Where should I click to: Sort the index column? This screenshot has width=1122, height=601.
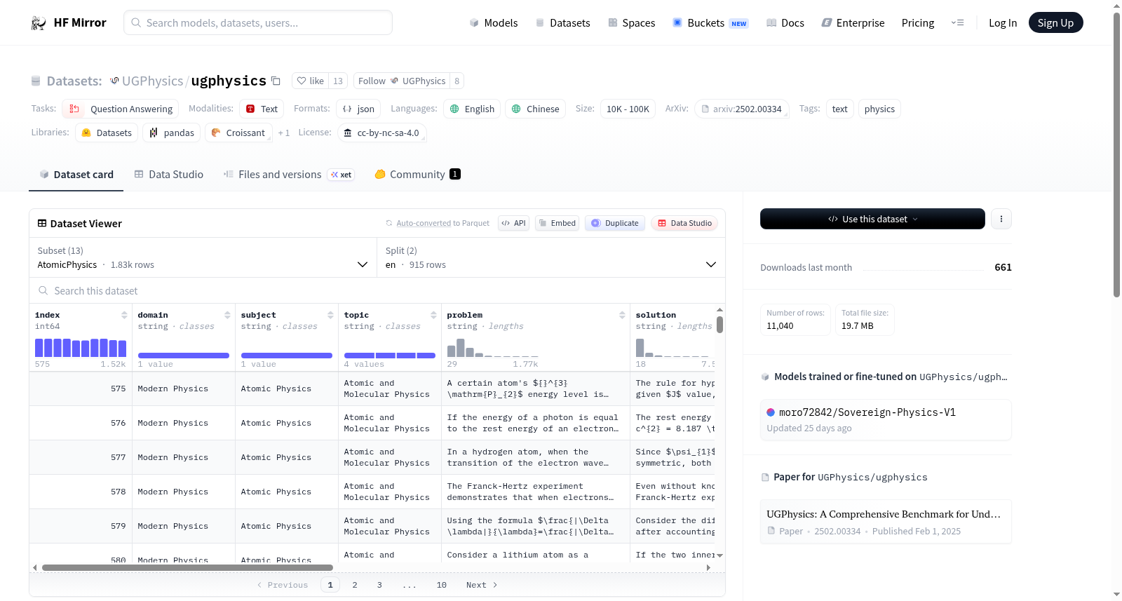124,316
